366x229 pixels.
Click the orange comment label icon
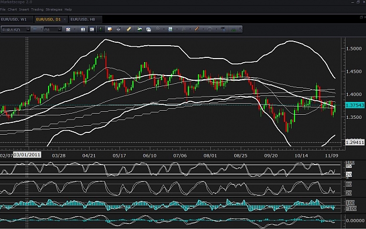tap(110, 29)
